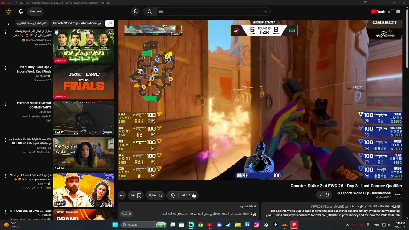The width and height of the screenshot is (409, 230).
Task: Open YouTube notifications bell in the top bar
Action: point(21,11)
